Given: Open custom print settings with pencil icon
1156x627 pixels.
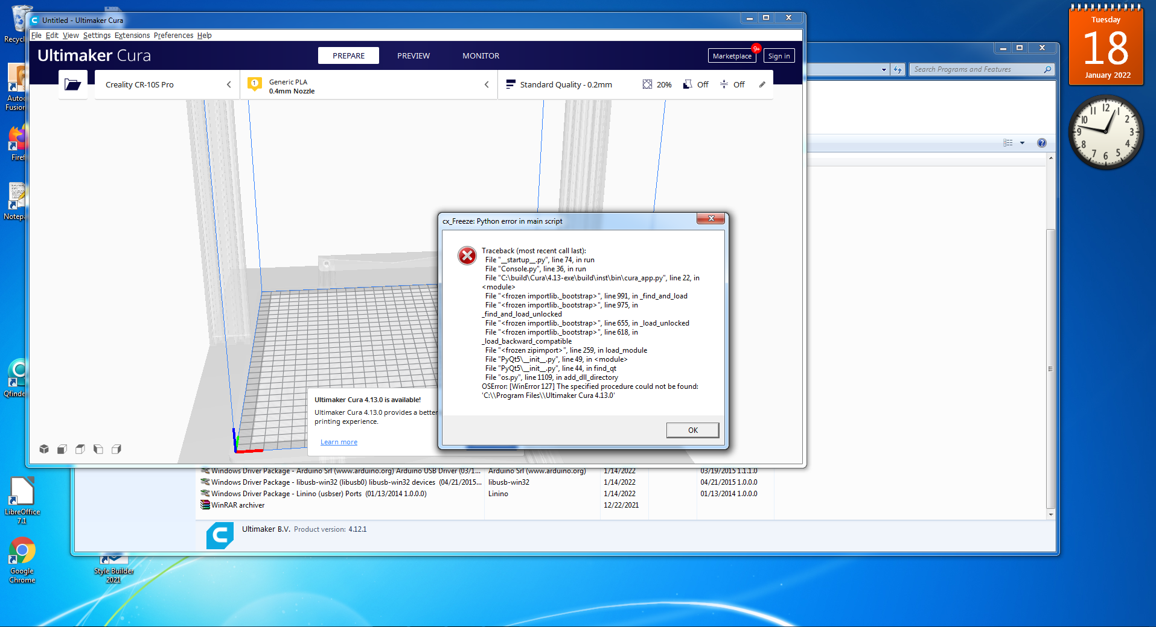Looking at the screenshot, I should tap(762, 84).
